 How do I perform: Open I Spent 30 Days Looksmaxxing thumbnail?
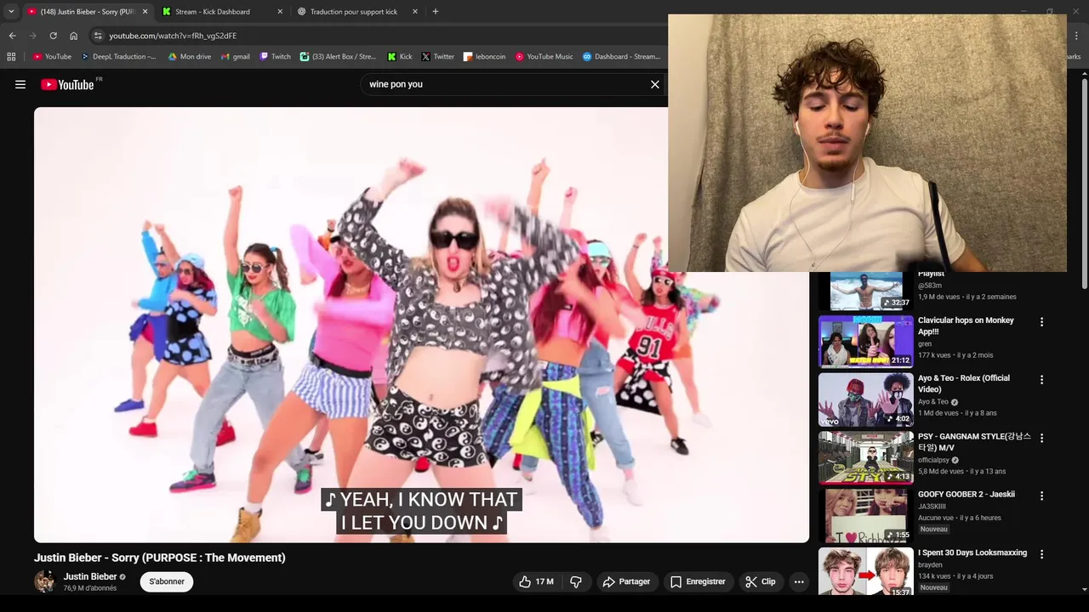pyautogui.click(x=866, y=571)
